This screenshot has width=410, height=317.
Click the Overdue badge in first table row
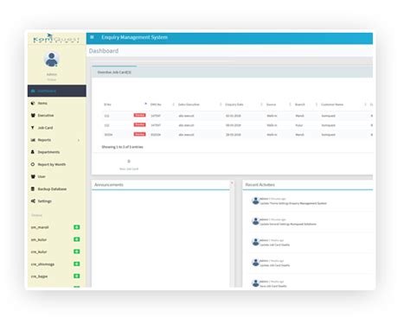click(139, 115)
